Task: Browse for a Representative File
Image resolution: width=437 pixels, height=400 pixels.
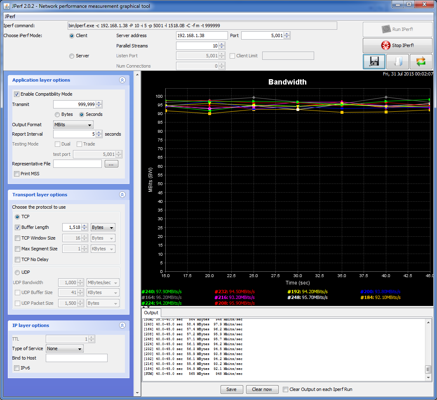Action: tap(111, 164)
